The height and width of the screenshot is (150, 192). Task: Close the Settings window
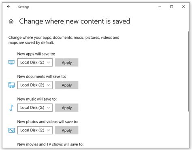click(x=183, y=7)
